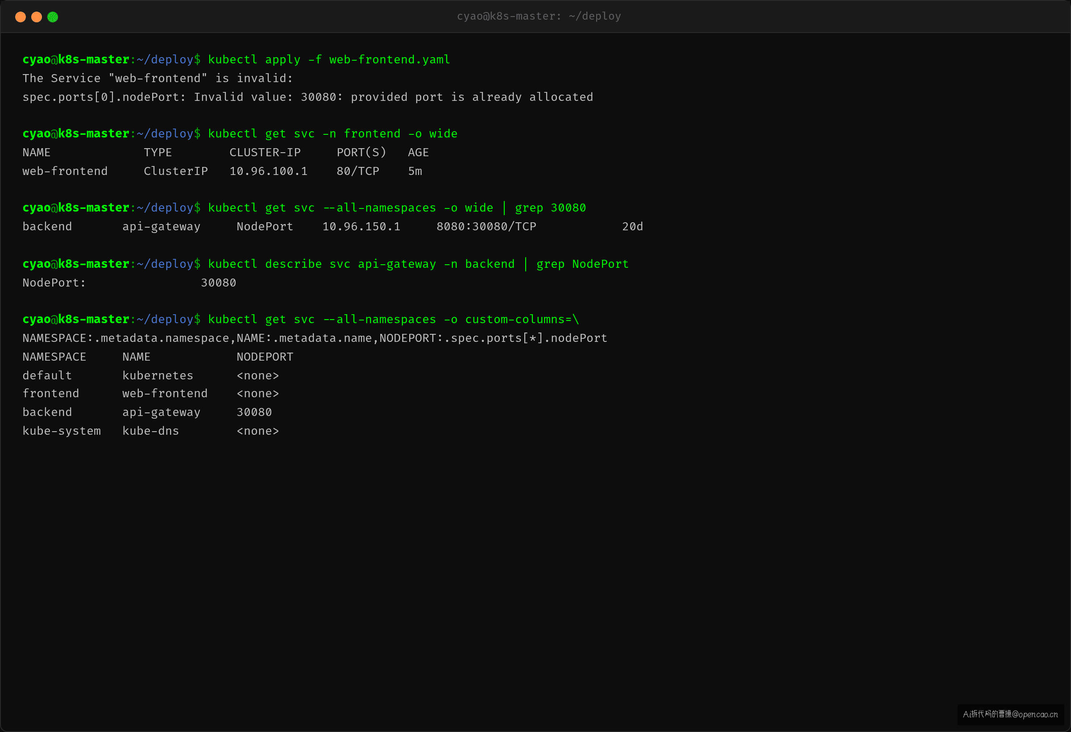Click the 30080 nodeport in the api-gateway row
This screenshot has height=732, width=1071.
[254, 412]
